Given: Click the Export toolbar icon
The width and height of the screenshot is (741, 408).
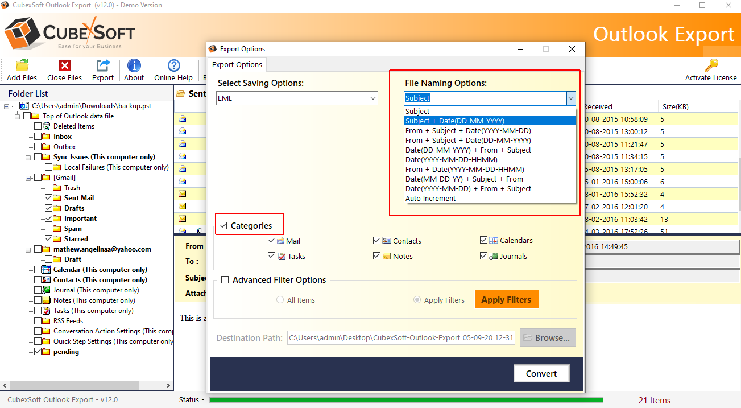Looking at the screenshot, I should (x=103, y=65).
